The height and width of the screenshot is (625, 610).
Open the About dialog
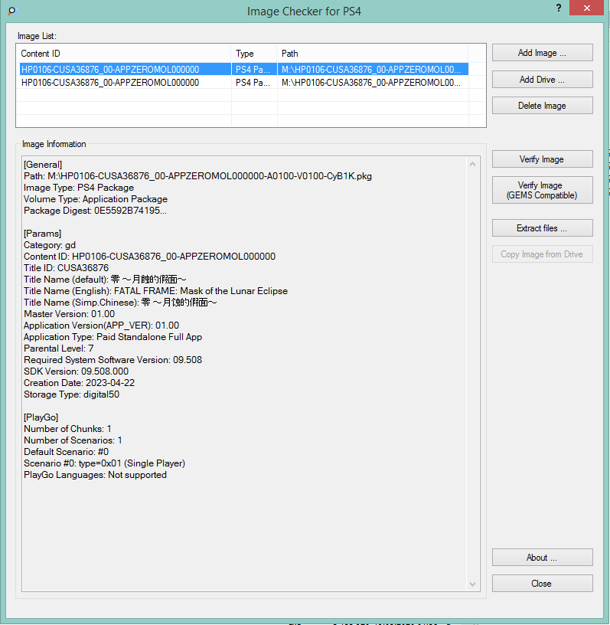pyautogui.click(x=543, y=558)
